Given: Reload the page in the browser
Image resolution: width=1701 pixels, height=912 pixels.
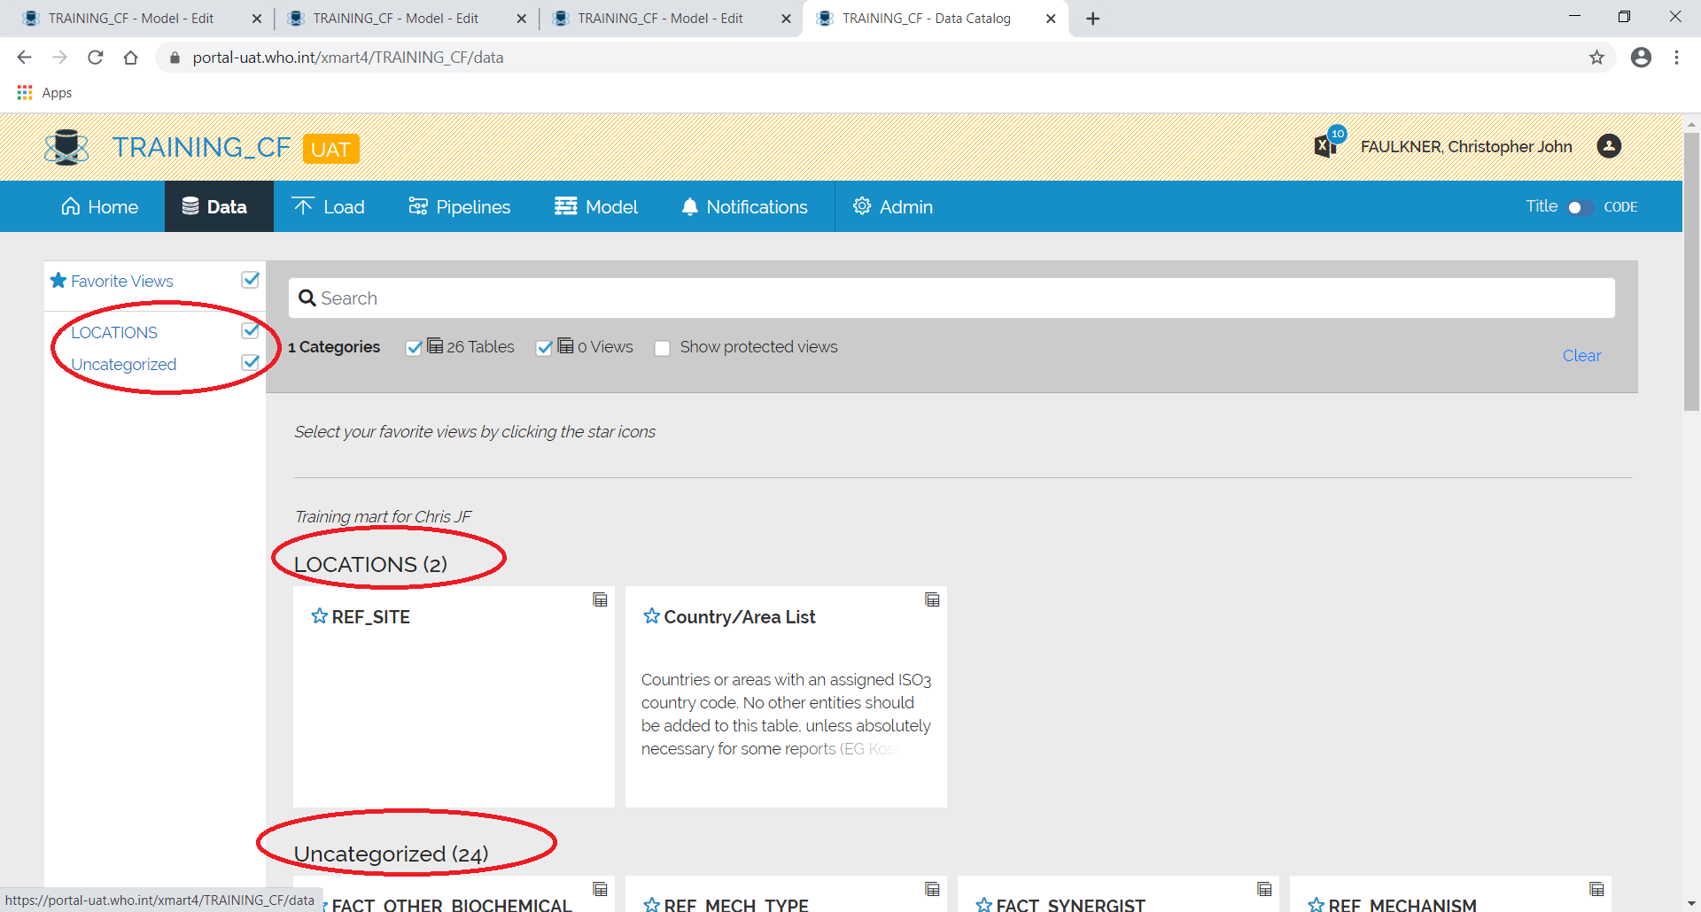Looking at the screenshot, I should pyautogui.click(x=96, y=58).
